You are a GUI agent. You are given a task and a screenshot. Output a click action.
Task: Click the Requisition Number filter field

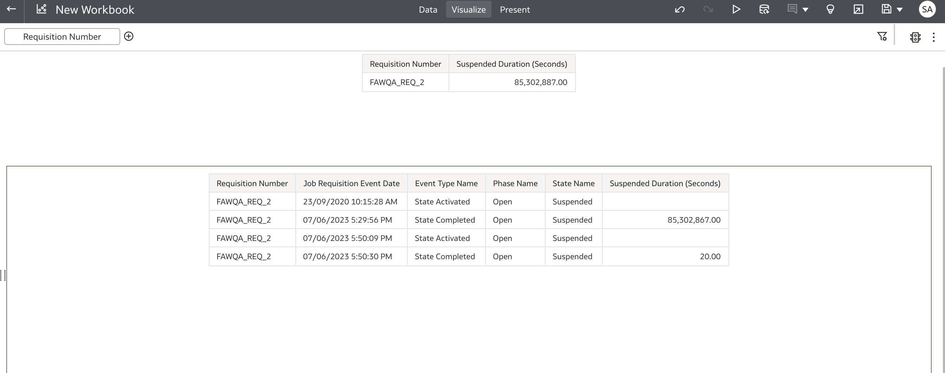point(62,37)
